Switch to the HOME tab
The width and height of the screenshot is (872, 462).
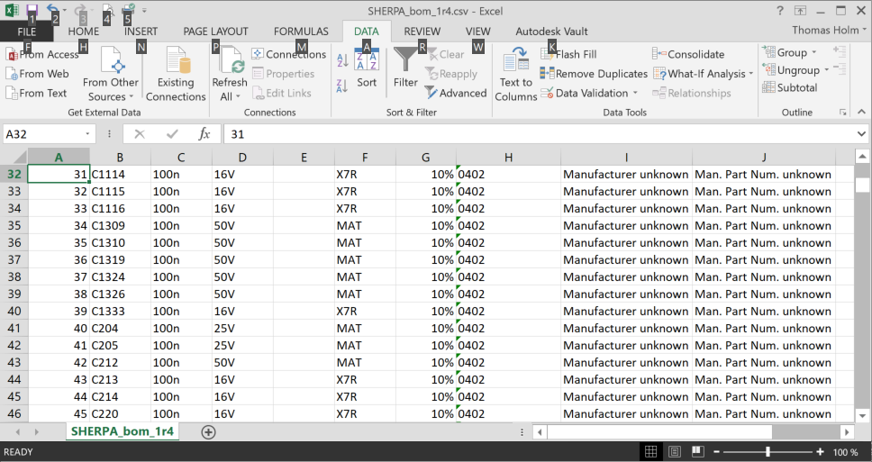[84, 32]
